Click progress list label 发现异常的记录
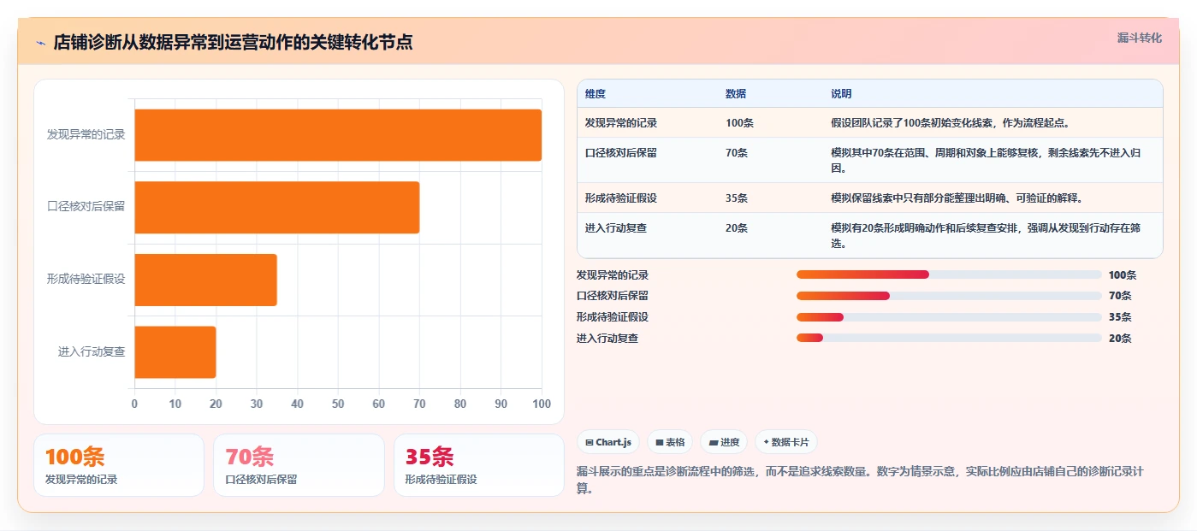Image resolution: width=1197 pixels, height=531 pixels. point(613,275)
